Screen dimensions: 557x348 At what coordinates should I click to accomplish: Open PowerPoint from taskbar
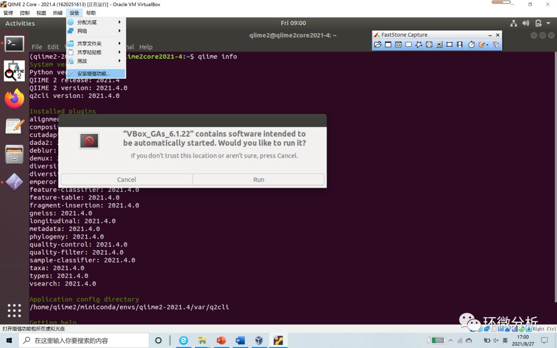[x=221, y=341]
